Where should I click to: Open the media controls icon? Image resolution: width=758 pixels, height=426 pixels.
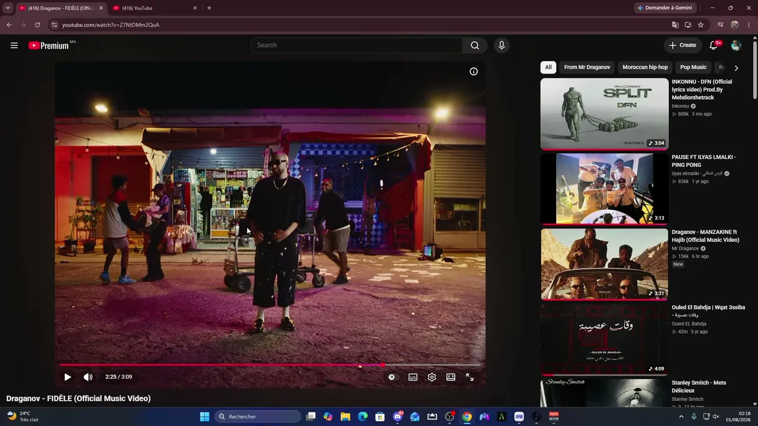(721, 25)
